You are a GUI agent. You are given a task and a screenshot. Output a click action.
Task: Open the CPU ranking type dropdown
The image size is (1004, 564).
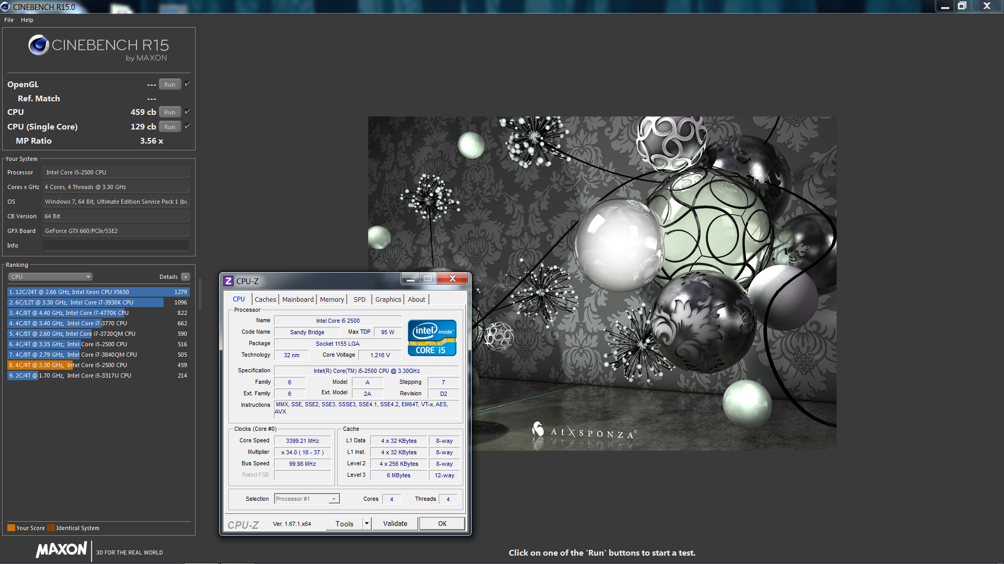[50, 277]
